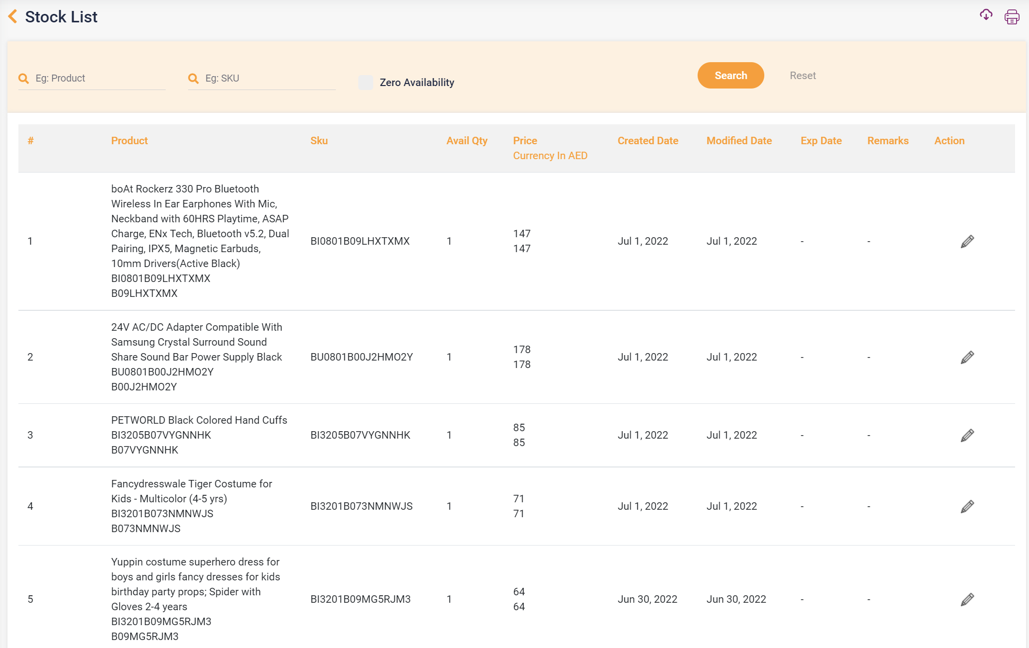The height and width of the screenshot is (648, 1029).
Task: Click the Product column header
Action: pyautogui.click(x=129, y=141)
